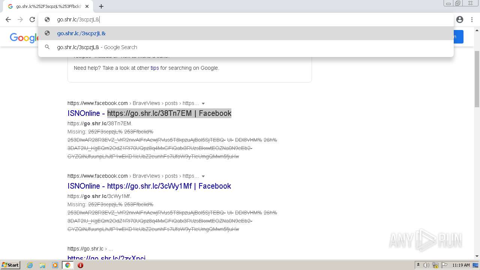Reload the page with the refresh icon
Image resolution: width=480 pixels, height=270 pixels.
tap(32, 19)
